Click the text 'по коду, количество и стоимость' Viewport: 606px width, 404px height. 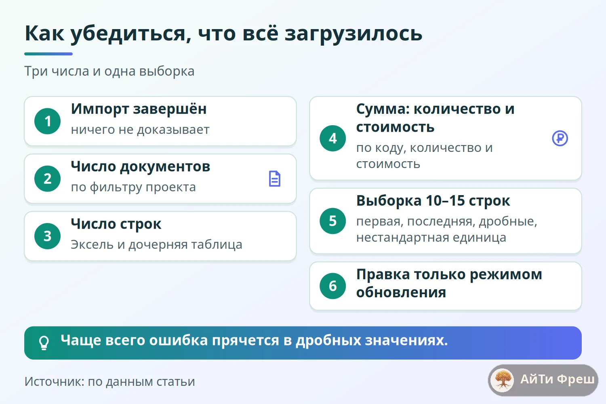[424, 156]
